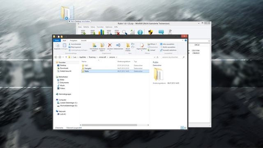Click the Änderungsdatum column header

point(124,62)
